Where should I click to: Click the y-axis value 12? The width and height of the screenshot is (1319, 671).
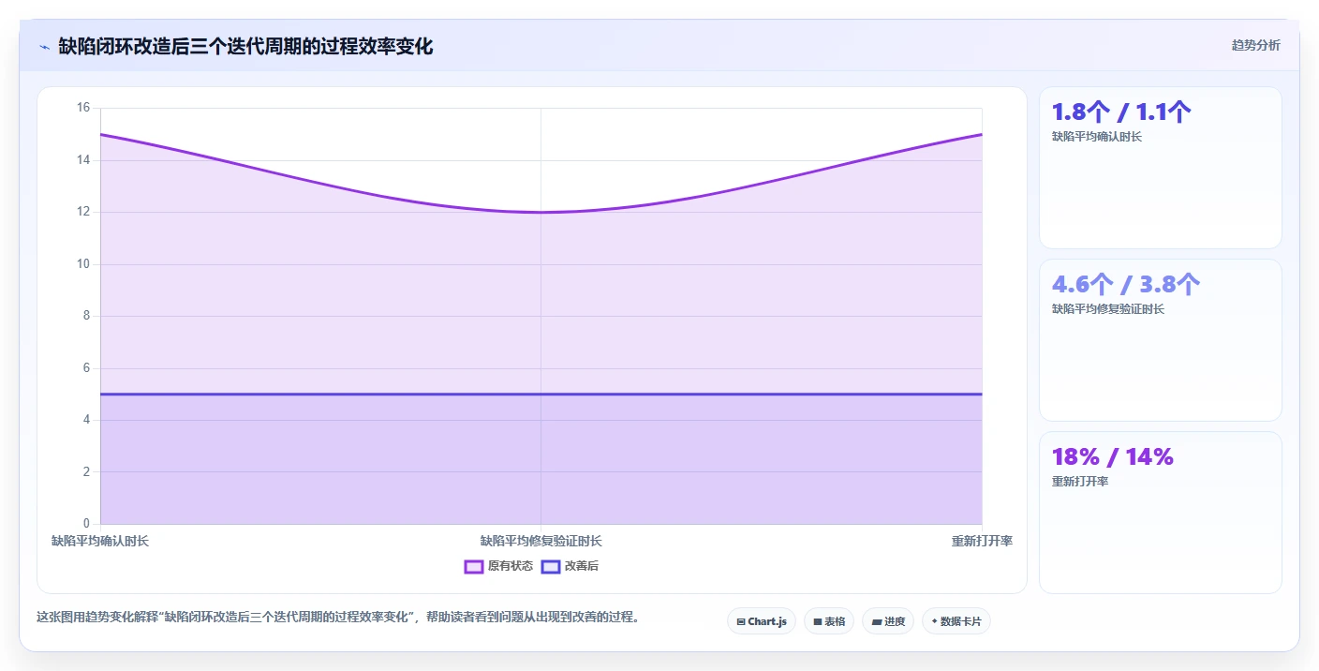click(x=82, y=212)
